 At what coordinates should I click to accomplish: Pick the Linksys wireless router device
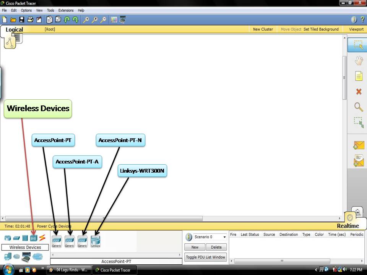pyautogui.click(x=96, y=241)
